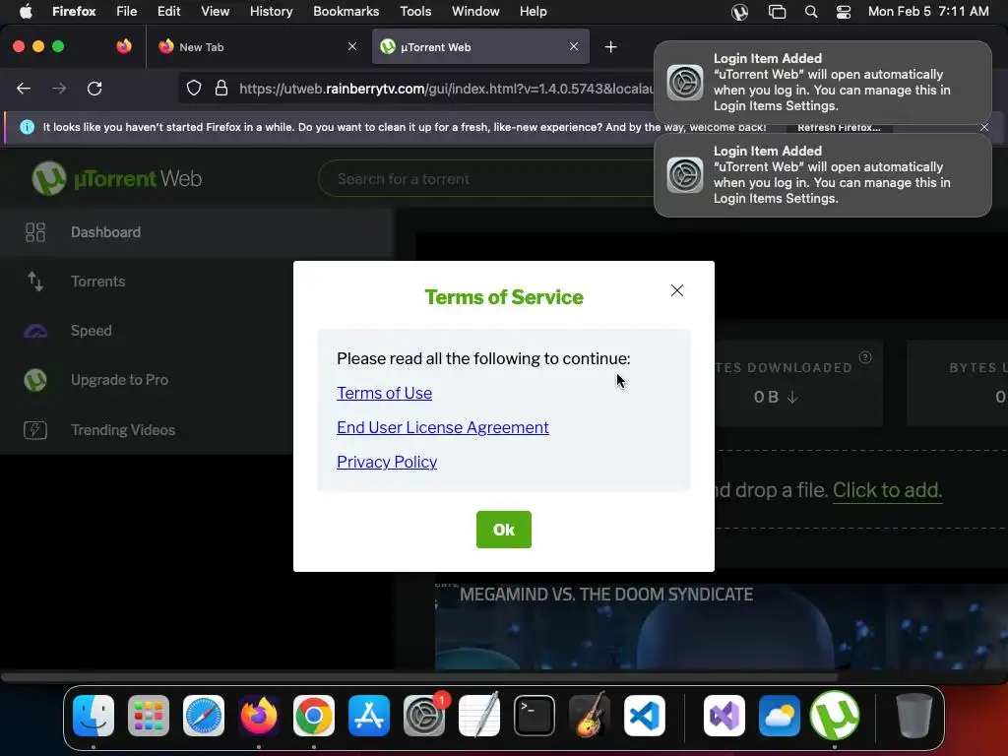This screenshot has height=756, width=1008.
Task: Open the Bookmarks menu
Action: (x=346, y=12)
